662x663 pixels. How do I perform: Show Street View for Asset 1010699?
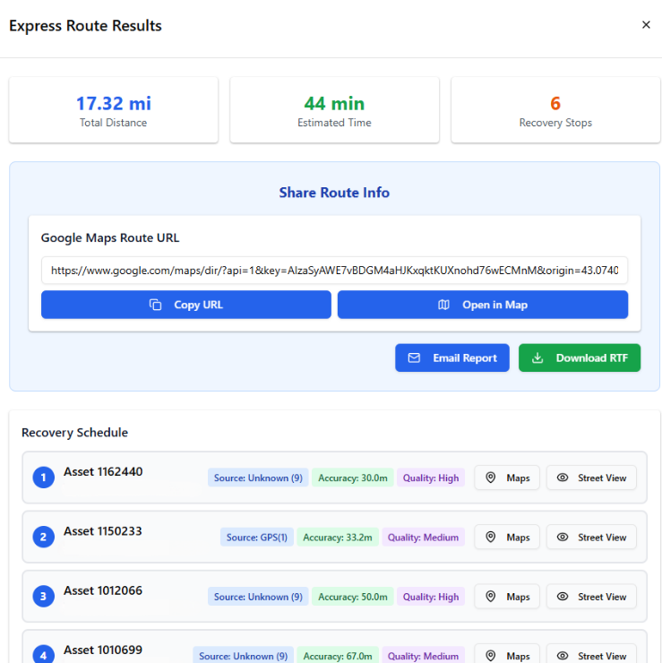(x=591, y=655)
